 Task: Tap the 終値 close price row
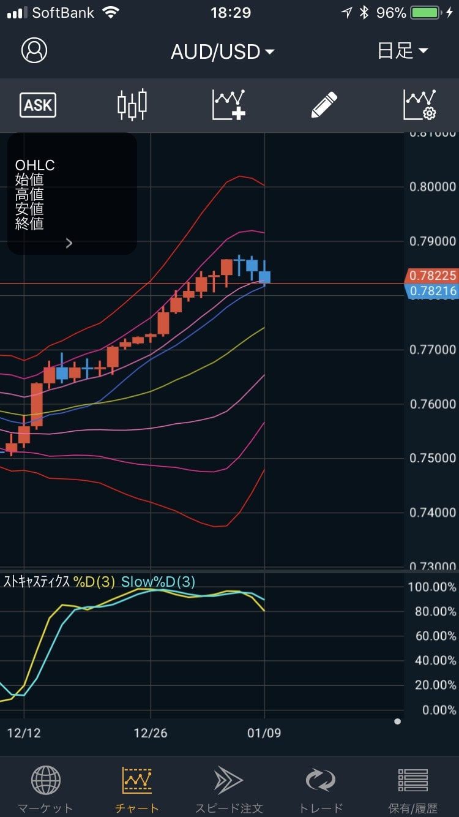29,224
